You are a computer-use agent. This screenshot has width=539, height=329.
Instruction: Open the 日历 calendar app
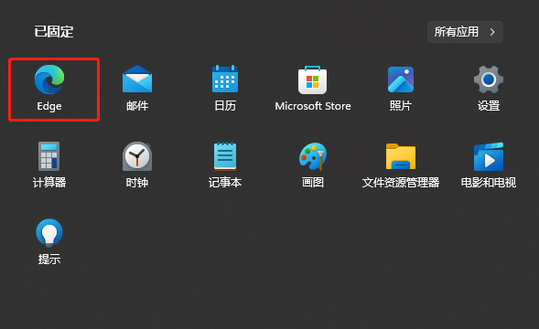click(x=225, y=79)
